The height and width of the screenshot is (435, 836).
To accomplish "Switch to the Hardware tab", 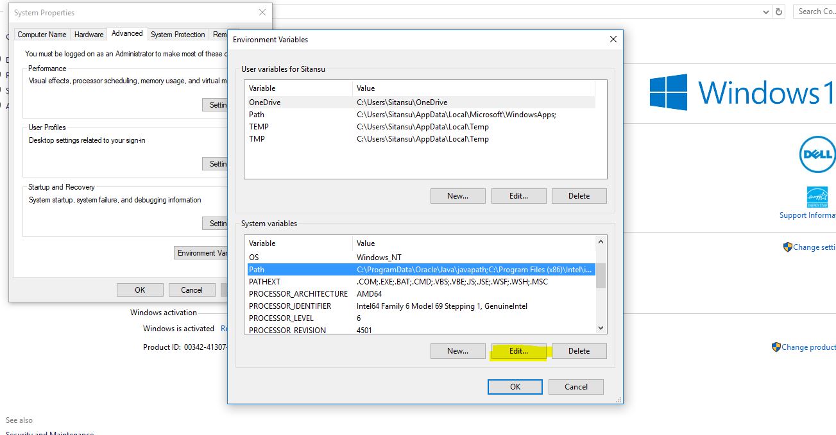I will [x=88, y=34].
